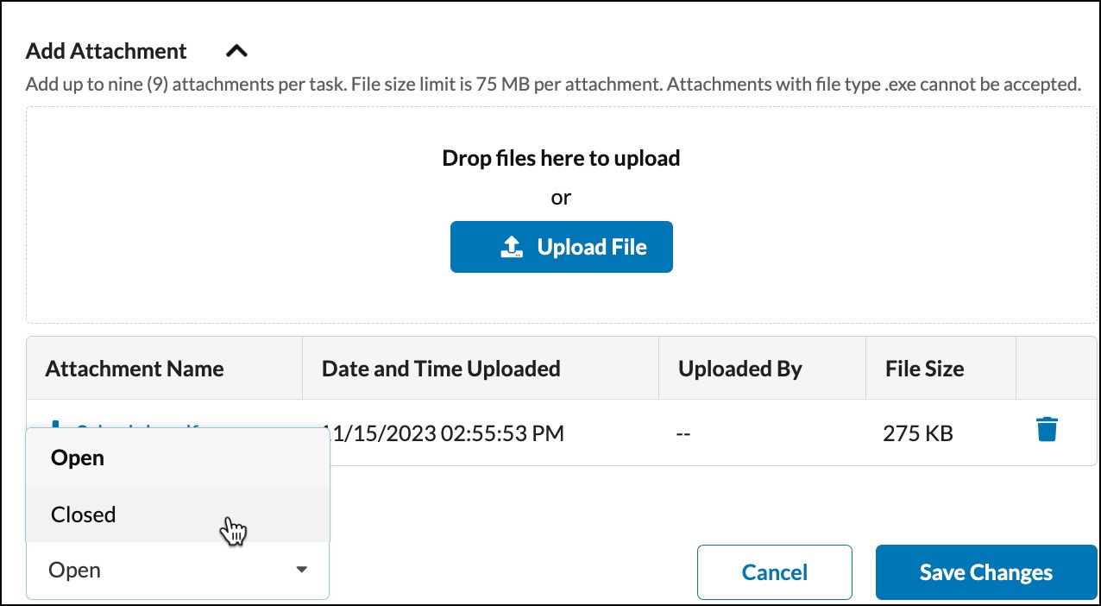Screen dimensions: 1101x606
Task: Select Closed from the status list
Action: 178,514
